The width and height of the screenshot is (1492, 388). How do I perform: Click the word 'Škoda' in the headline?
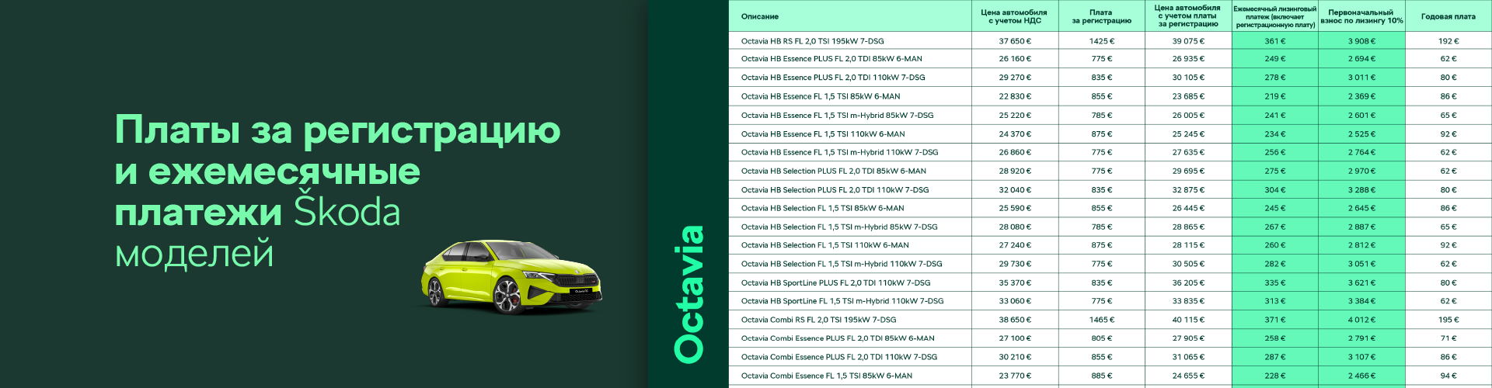[x=347, y=212]
